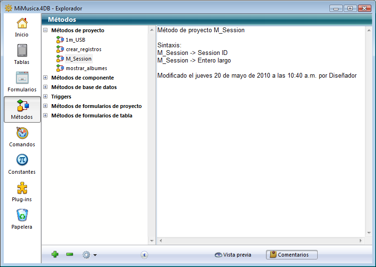Click the comment pane scroll down arrow
The image size is (376, 267).
pos(369,233)
